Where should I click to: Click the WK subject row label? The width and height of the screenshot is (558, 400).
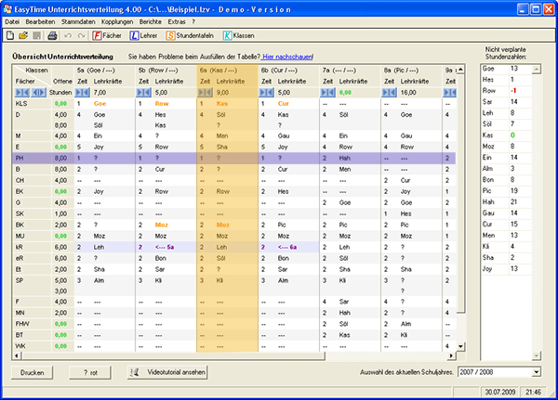pos(20,346)
